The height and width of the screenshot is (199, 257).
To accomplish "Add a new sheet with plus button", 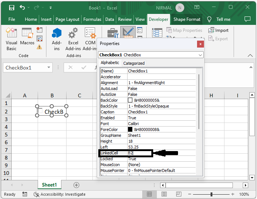I will (x=76, y=185).
